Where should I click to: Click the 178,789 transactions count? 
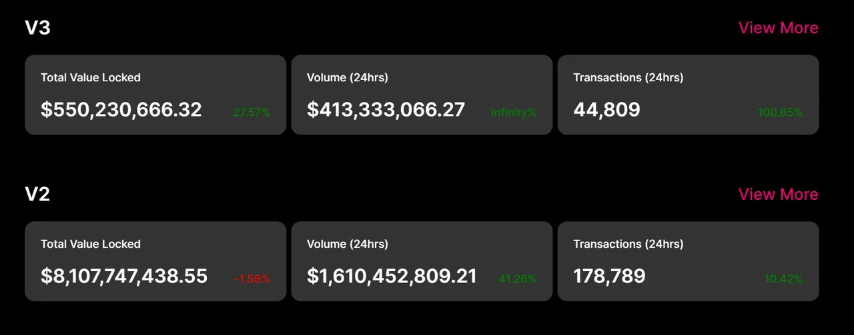tap(609, 276)
